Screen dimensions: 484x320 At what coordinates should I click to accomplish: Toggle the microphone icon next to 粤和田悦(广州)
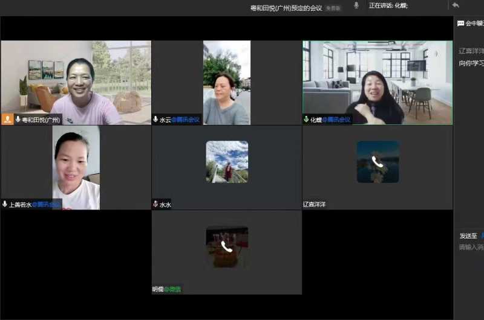click(18, 120)
